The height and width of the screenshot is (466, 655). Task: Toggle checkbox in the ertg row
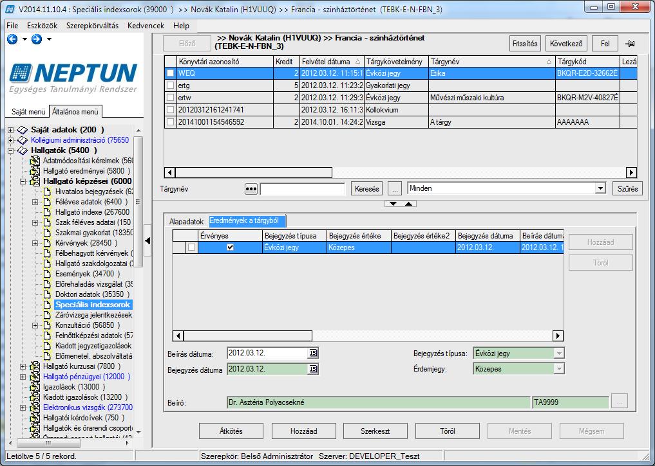pos(171,85)
